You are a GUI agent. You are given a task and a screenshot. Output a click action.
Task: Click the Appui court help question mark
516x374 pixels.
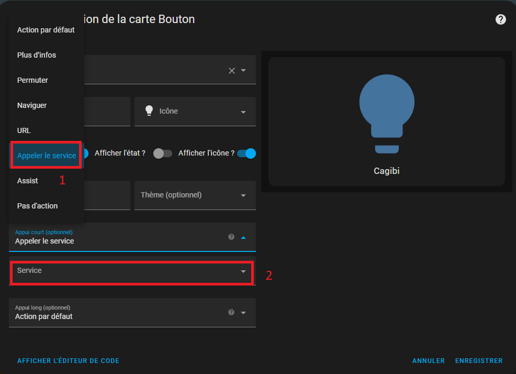click(231, 237)
